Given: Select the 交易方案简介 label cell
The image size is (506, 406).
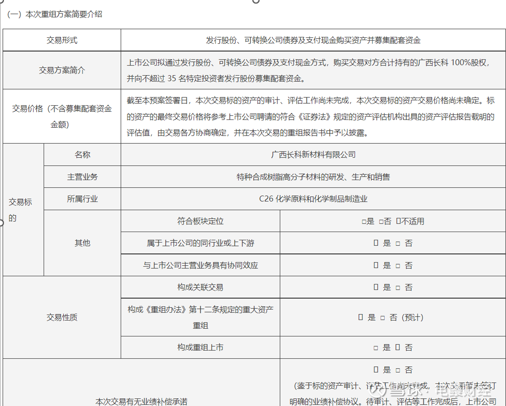Looking at the screenshot, I should 62,70.
